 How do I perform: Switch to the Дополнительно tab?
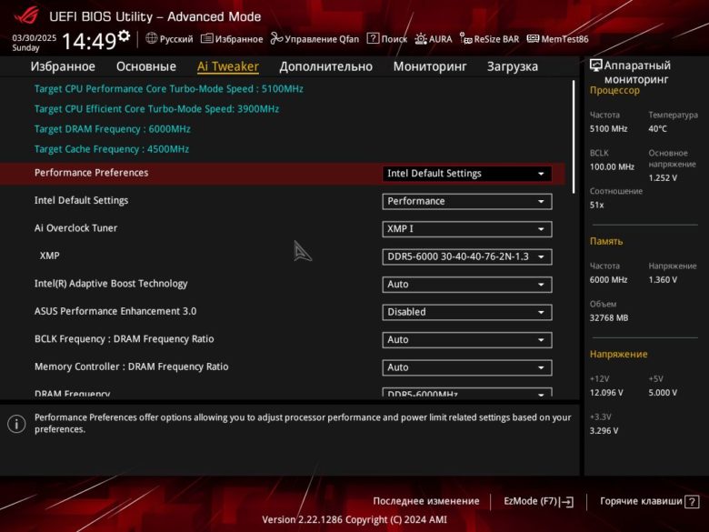click(326, 66)
